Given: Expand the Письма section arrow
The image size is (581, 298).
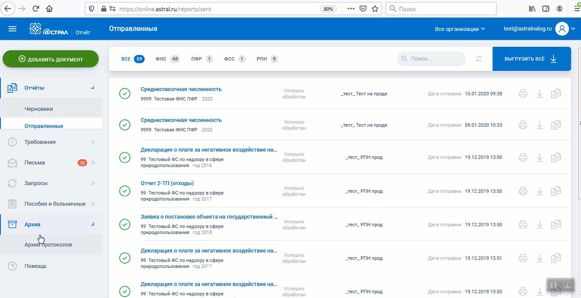Looking at the screenshot, I should coord(93,163).
